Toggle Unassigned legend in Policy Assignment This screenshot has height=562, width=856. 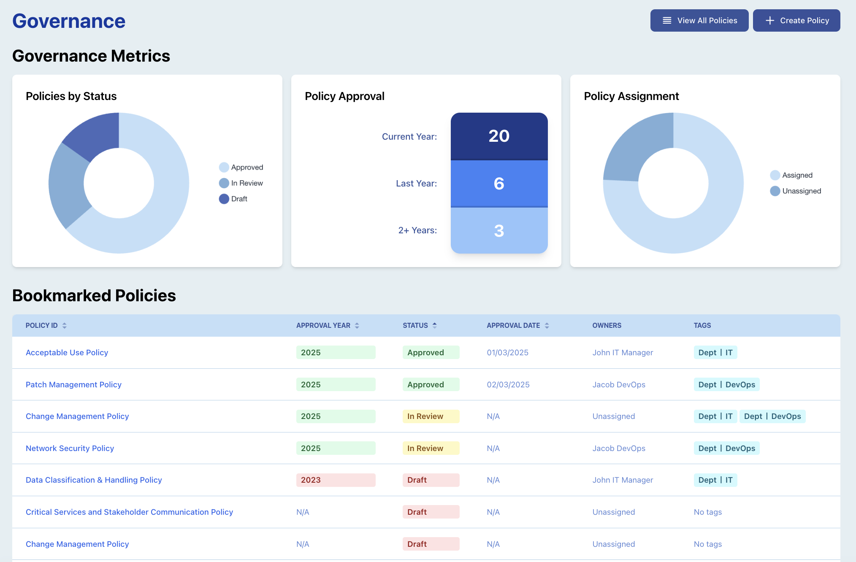[x=796, y=191]
